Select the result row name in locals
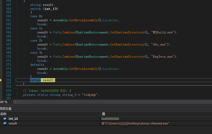Image resolution: width=212 pixels, height=134 pixels. (x=13, y=123)
